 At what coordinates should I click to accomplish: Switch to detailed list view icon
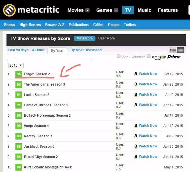(x=173, y=50)
